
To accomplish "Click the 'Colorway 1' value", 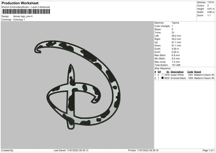I will tap(19, 19).
